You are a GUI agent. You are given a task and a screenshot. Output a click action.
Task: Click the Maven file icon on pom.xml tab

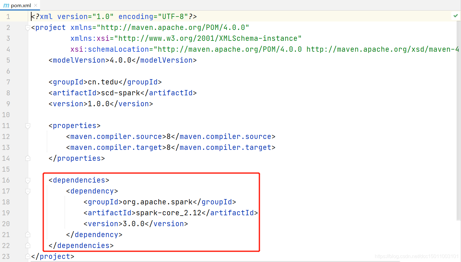[x=6, y=6]
